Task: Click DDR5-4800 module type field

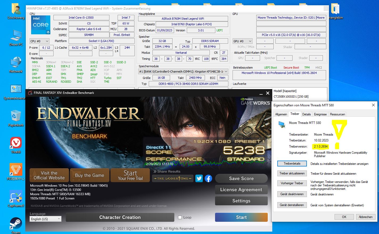Action: coord(188,84)
